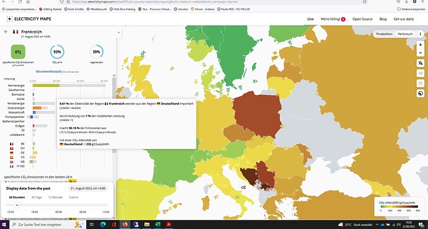This screenshot has height=229, width=428.
Task: Open the iobroker bookmark
Action: point(181,9)
